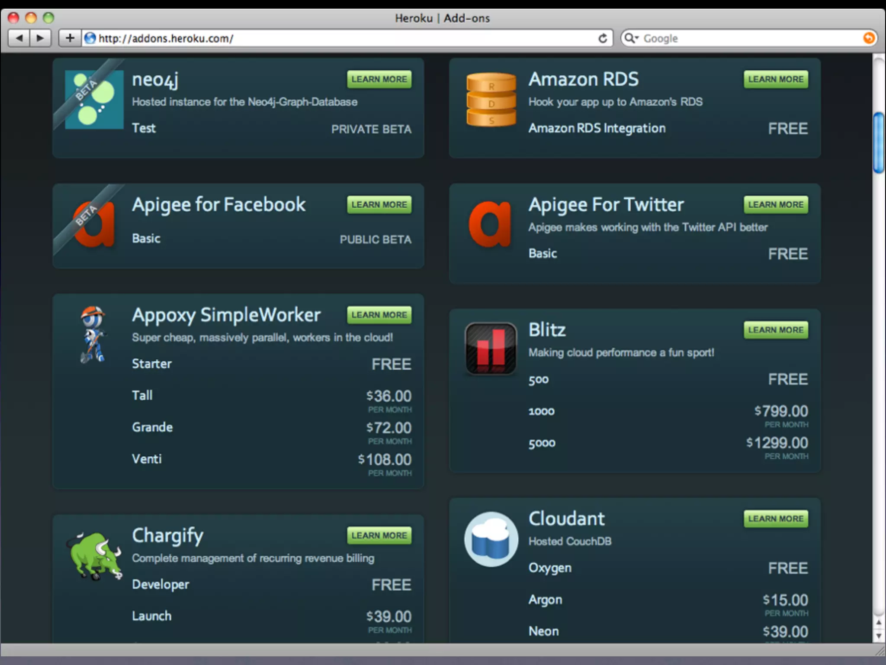The height and width of the screenshot is (665, 886).
Task: Click the scrollbar down arrow
Action: click(x=879, y=636)
